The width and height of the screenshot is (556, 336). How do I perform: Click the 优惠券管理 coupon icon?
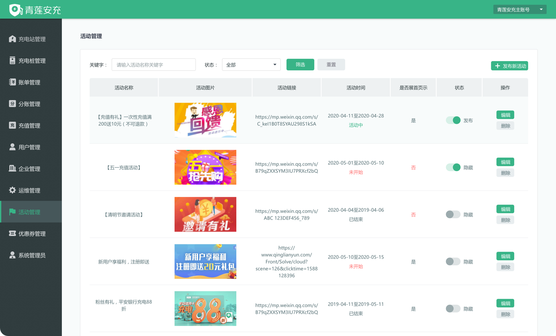click(x=12, y=234)
